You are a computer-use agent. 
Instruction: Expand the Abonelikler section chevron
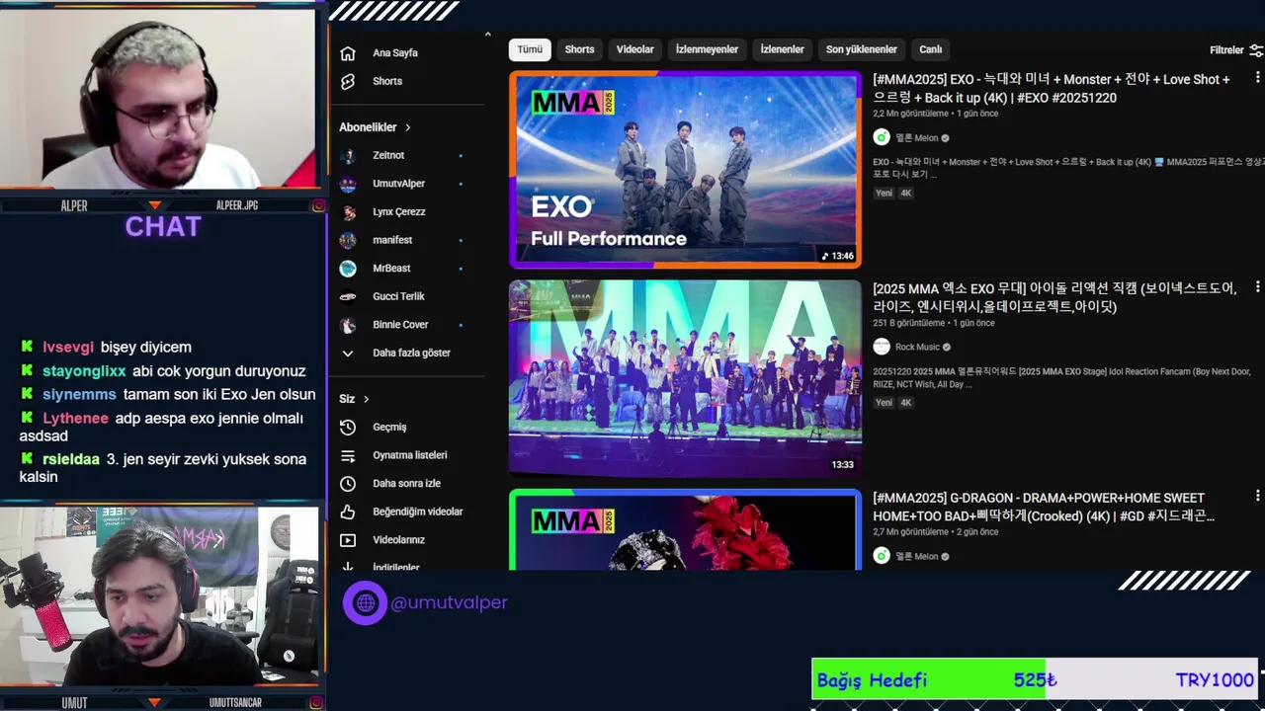coord(407,127)
